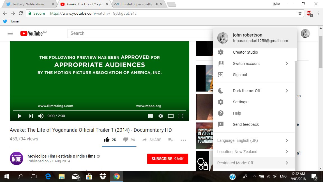Viewport: 323px width, 182px height.
Task: Open Adblock Plus extension icon
Action: 310,13
